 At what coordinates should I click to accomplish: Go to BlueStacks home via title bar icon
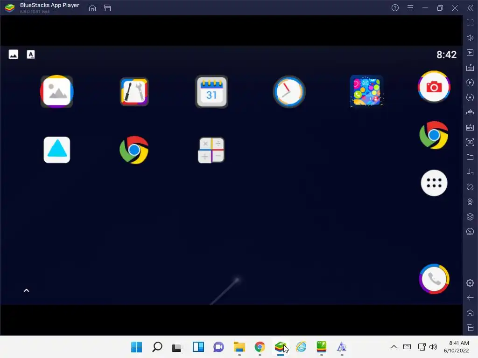(x=92, y=8)
